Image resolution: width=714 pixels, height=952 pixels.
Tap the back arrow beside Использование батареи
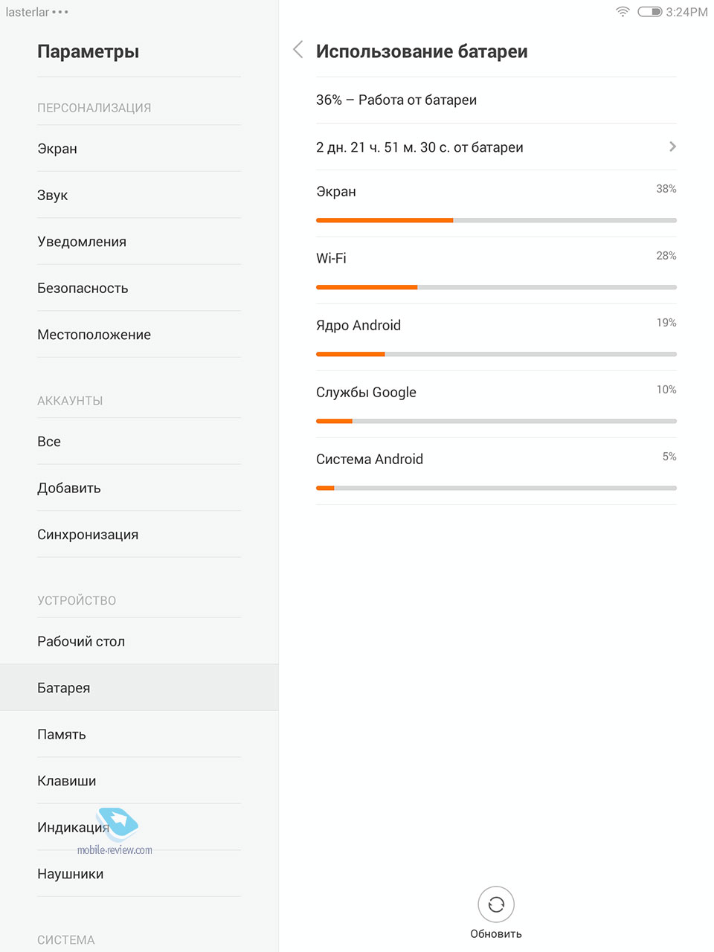pos(298,50)
